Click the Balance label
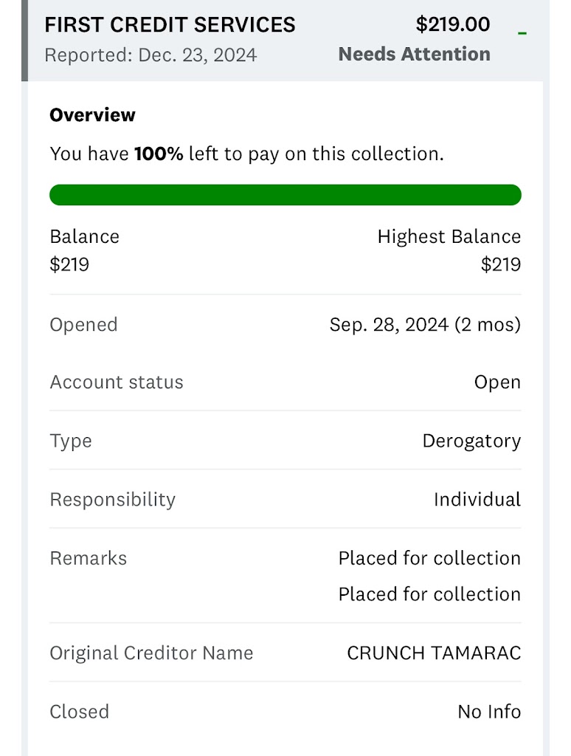 tap(84, 237)
